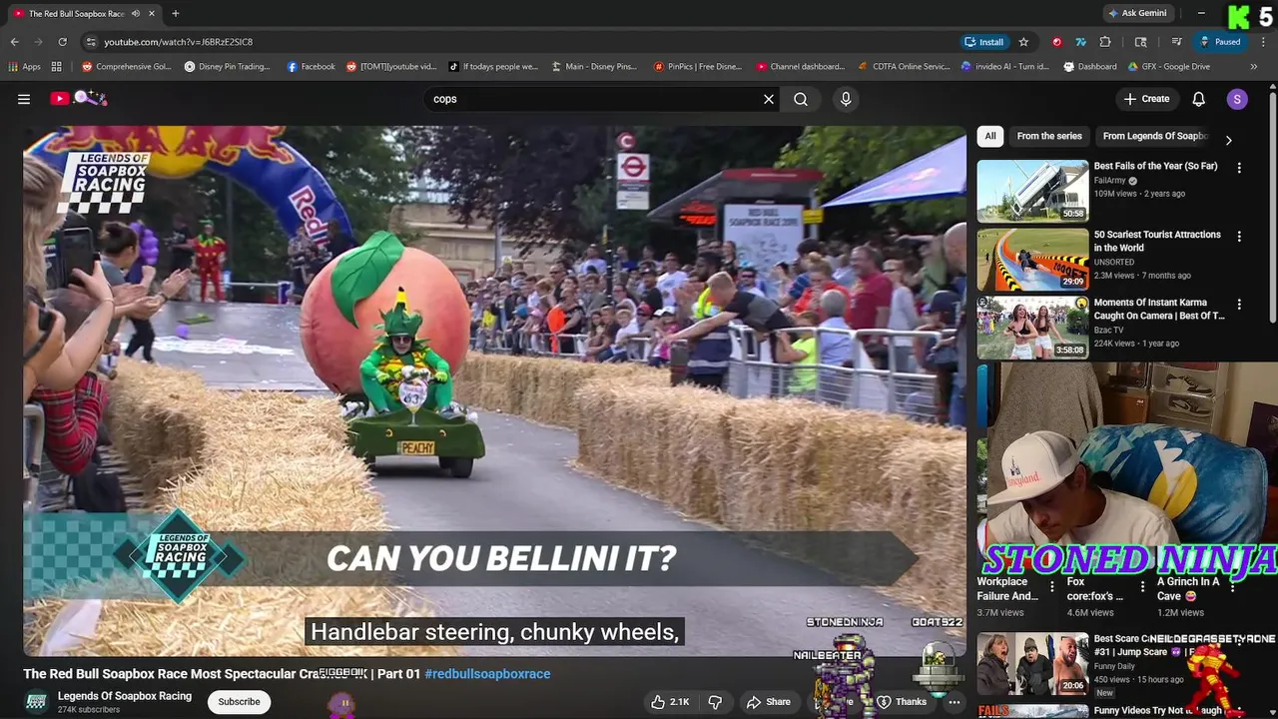Bookmark this page with star icon
Image resolution: width=1278 pixels, height=719 pixels.
coord(1023,42)
